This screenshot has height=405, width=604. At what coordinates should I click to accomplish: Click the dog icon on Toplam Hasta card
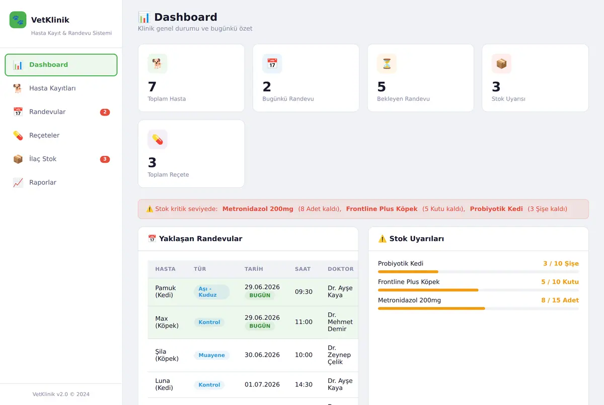(158, 64)
